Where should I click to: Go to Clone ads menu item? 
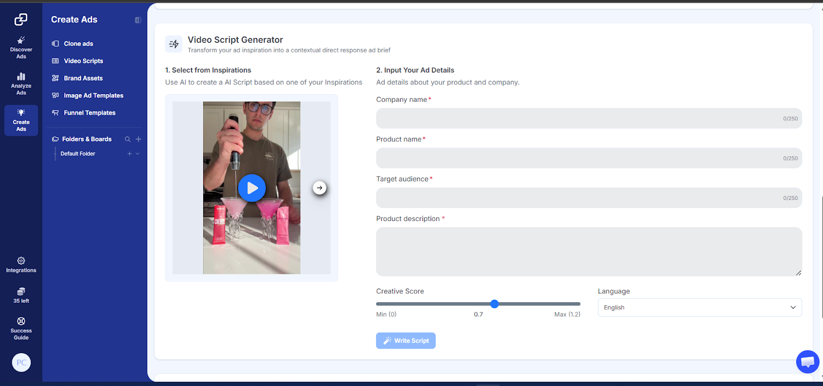78,44
